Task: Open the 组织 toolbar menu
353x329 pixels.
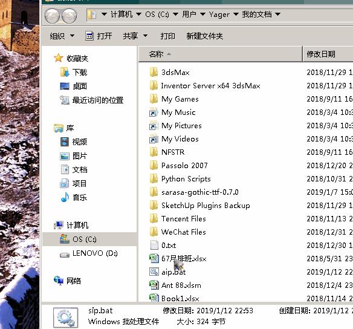Action: tap(62, 36)
